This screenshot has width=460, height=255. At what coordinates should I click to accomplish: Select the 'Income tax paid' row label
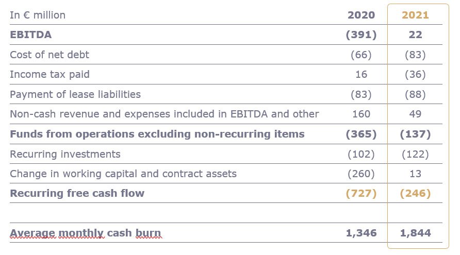(50, 74)
